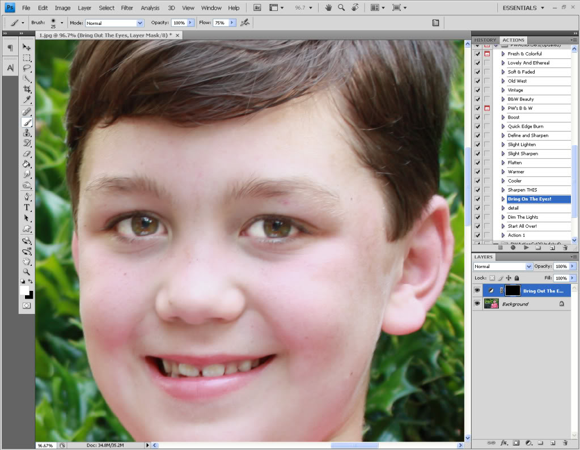
Task: Open the brush Opacity slider arrow
Action: 190,23
